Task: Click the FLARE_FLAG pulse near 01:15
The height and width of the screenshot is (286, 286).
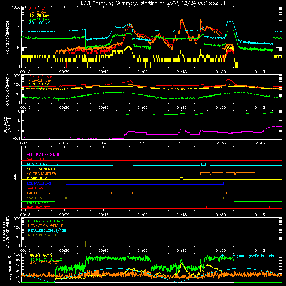Action: [181, 178]
